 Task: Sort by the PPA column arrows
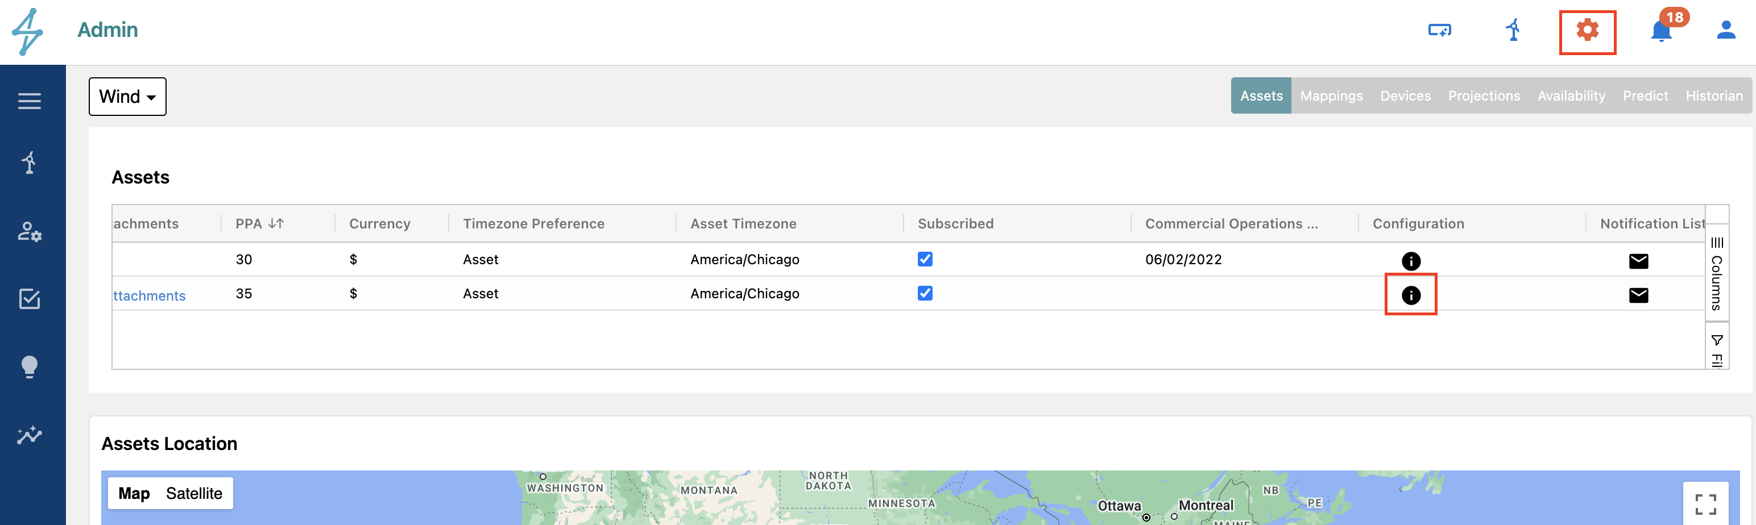coord(276,223)
